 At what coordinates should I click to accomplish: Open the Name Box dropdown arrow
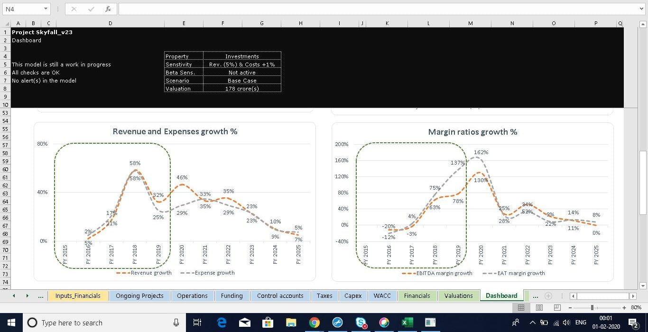(46, 9)
